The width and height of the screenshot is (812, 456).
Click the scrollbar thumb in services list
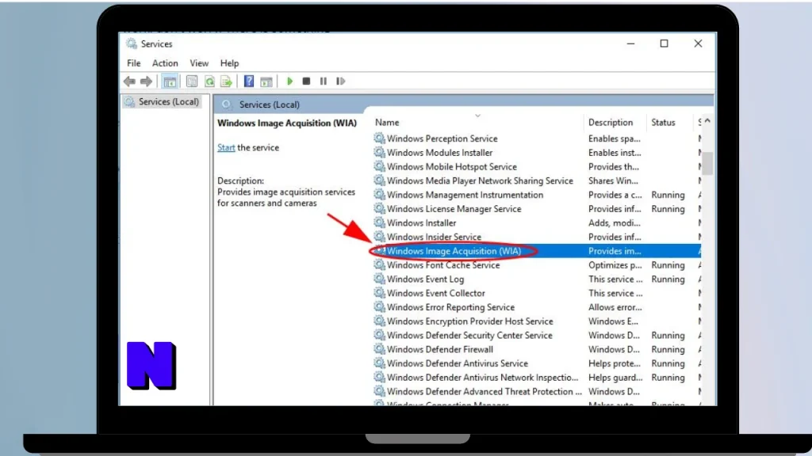[707, 162]
